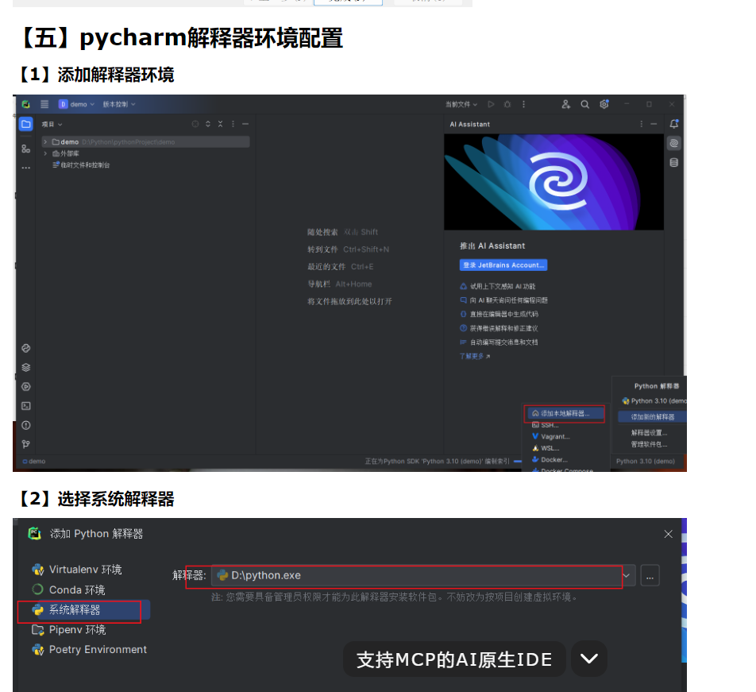Expand the 外部库 tree node
Screen dimensions: 756x692
[45, 153]
